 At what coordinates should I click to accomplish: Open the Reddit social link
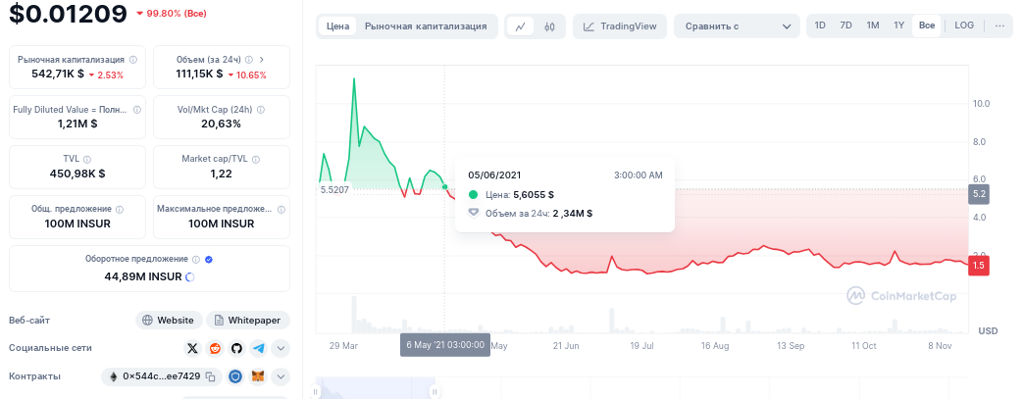tap(215, 348)
